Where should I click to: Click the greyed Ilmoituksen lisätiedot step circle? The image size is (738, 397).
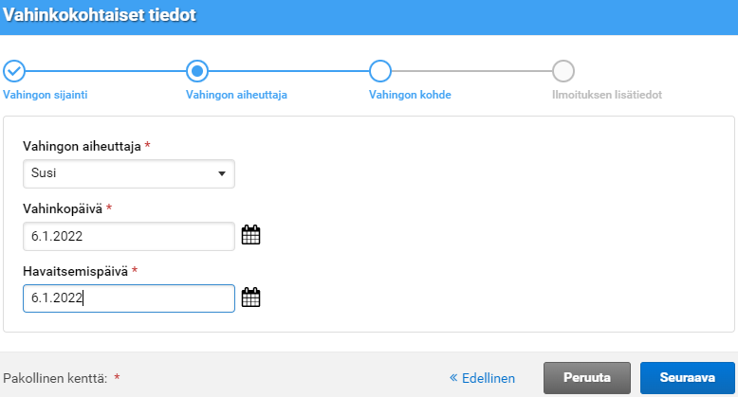[563, 71]
